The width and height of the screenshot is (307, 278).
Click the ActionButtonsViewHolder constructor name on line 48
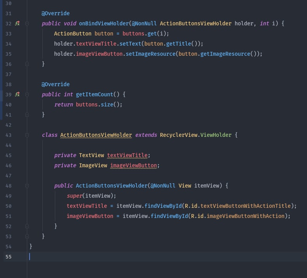point(112,186)
